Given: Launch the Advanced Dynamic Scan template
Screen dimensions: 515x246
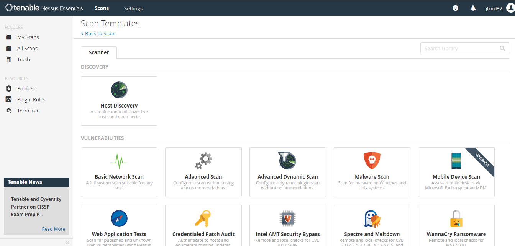Looking at the screenshot, I should (x=287, y=172).
